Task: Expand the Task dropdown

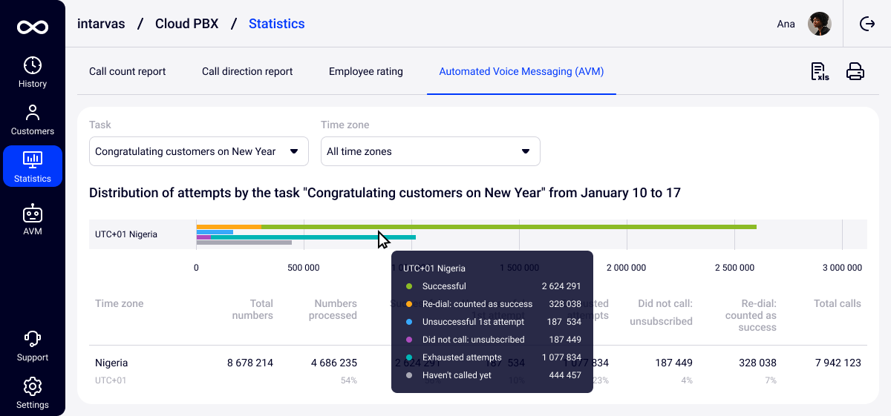Action: coord(199,151)
